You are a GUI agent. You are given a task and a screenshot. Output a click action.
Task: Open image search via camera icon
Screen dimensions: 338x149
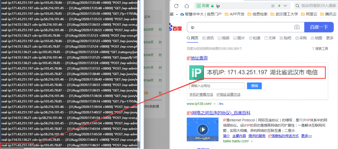297,27
